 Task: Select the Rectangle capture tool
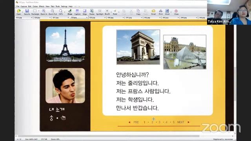(35, 11)
